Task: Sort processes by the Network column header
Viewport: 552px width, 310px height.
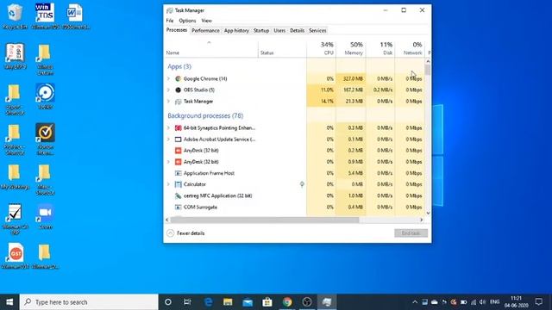Action: 410,48
